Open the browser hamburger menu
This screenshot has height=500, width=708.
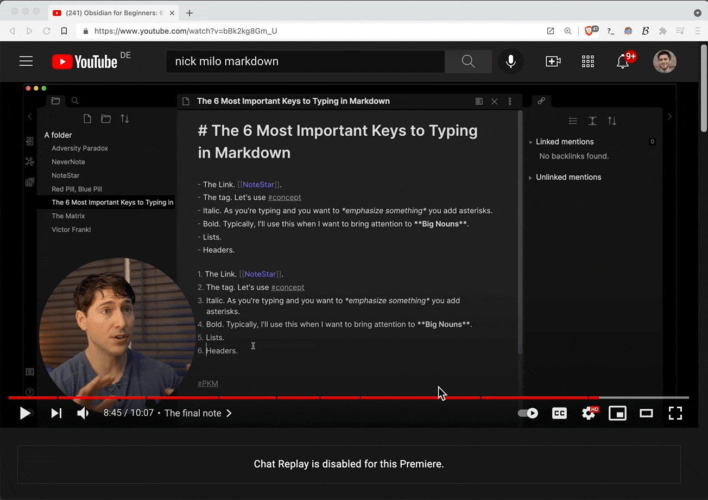(x=697, y=31)
